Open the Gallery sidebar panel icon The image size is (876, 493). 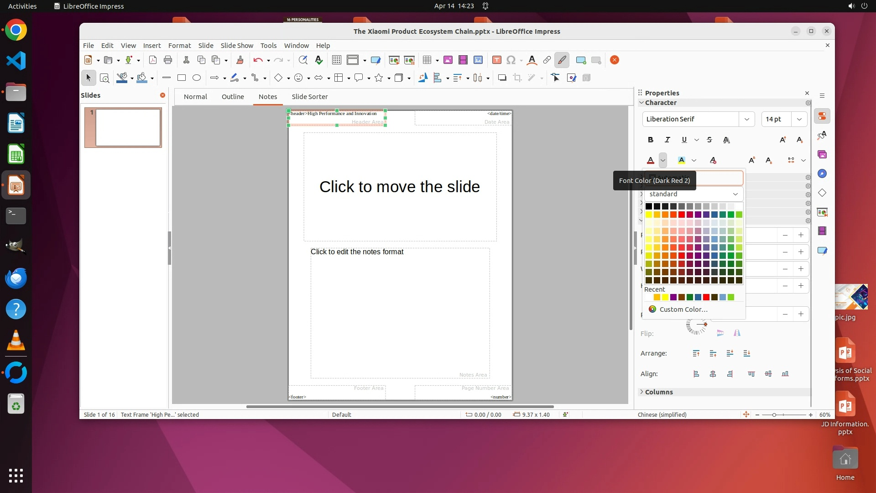pyautogui.click(x=822, y=155)
